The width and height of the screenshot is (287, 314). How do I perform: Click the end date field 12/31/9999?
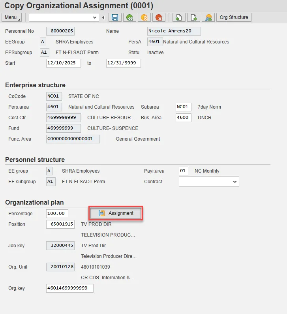click(x=123, y=63)
